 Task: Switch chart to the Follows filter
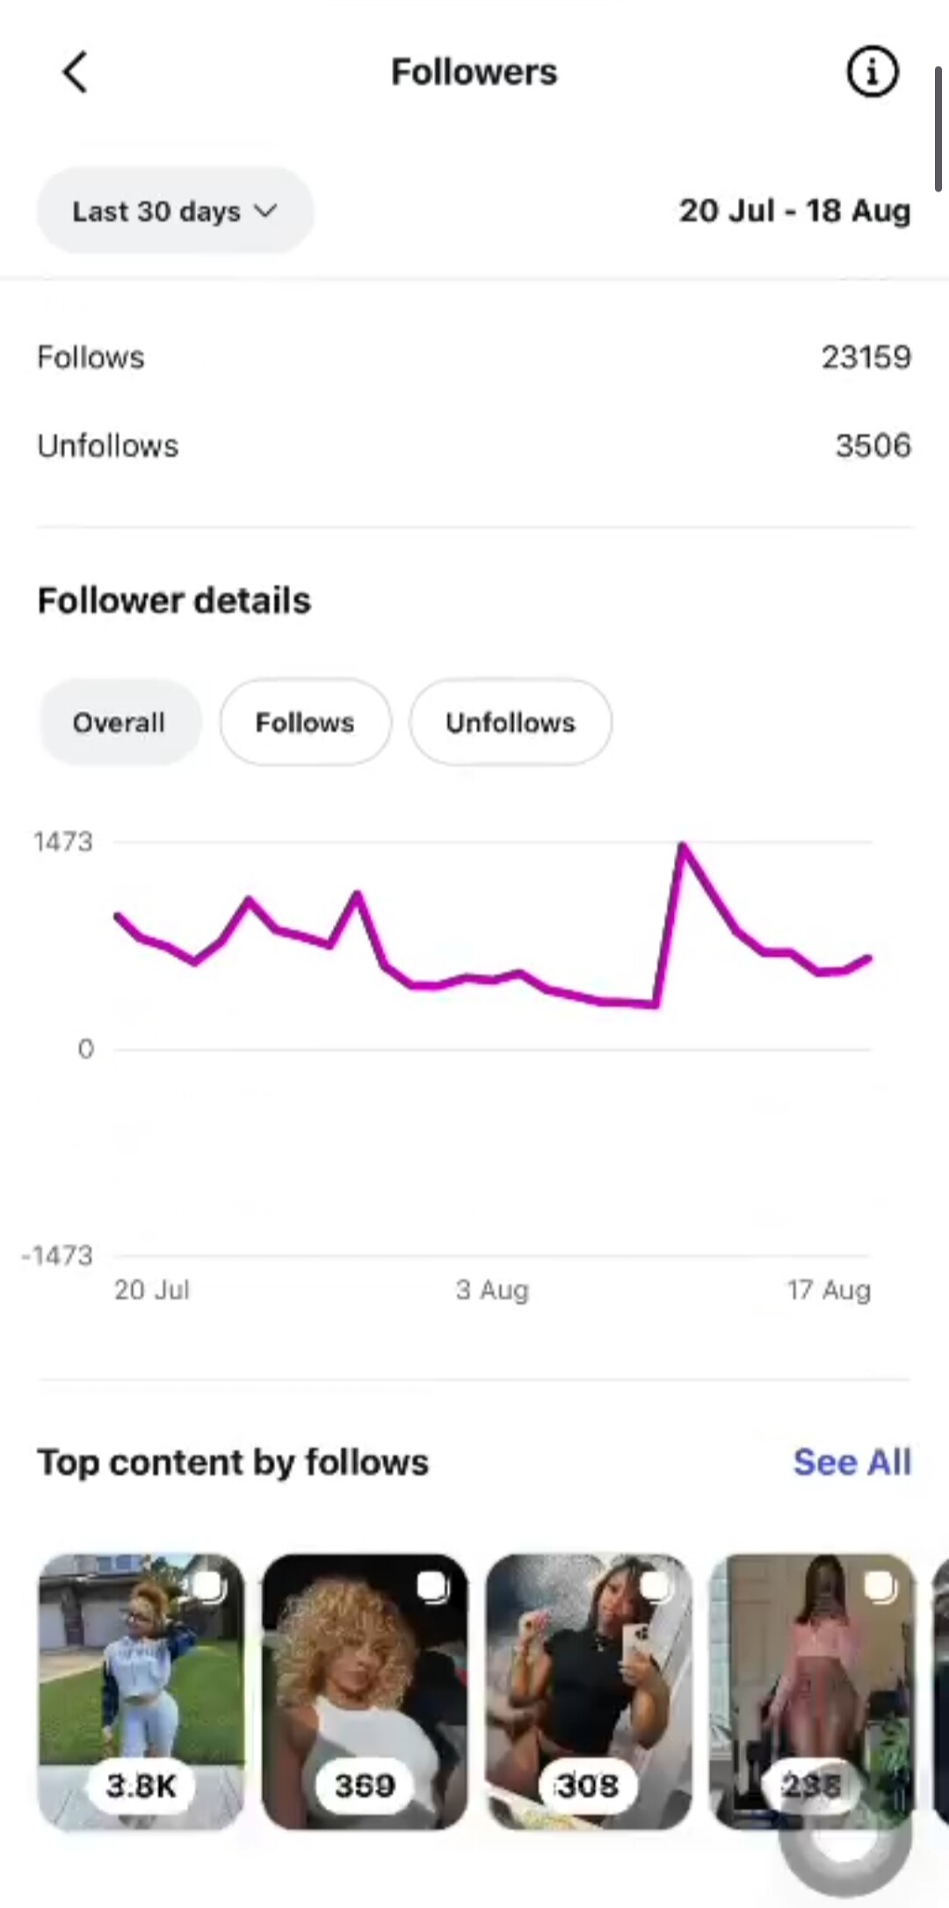point(305,722)
